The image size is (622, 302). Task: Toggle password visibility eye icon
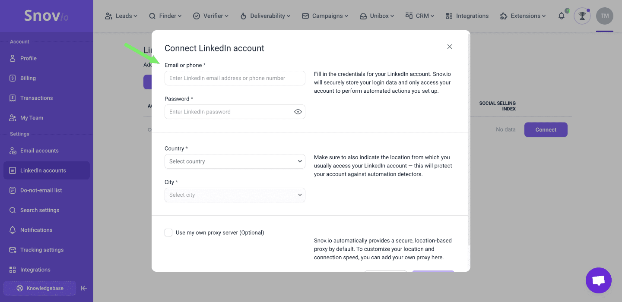click(x=298, y=112)
